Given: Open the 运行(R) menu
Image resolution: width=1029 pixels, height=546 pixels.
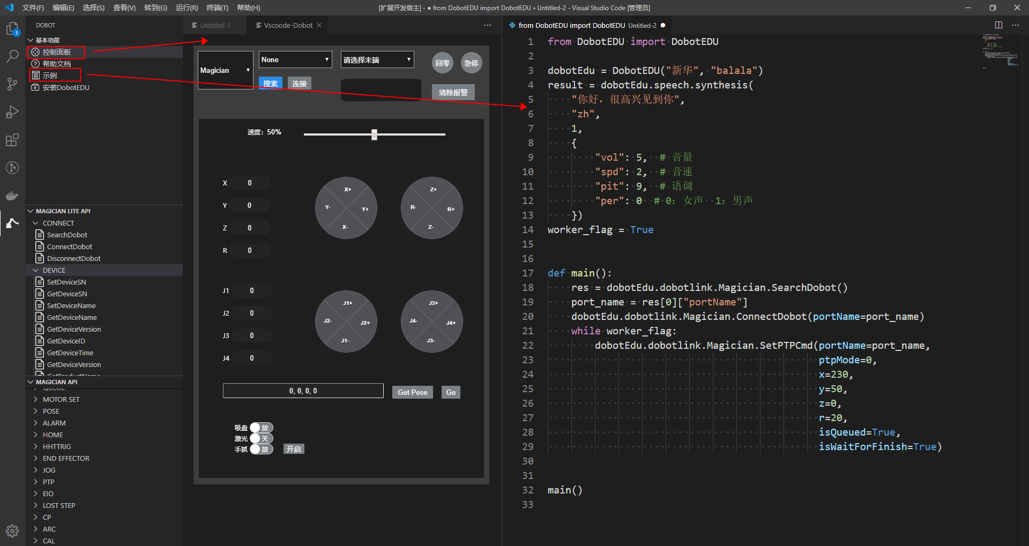Looking at the screenshot, I should point(187,8).
